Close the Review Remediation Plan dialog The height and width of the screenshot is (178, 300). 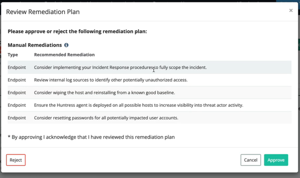pyautogui.click(x=291, y=11)
